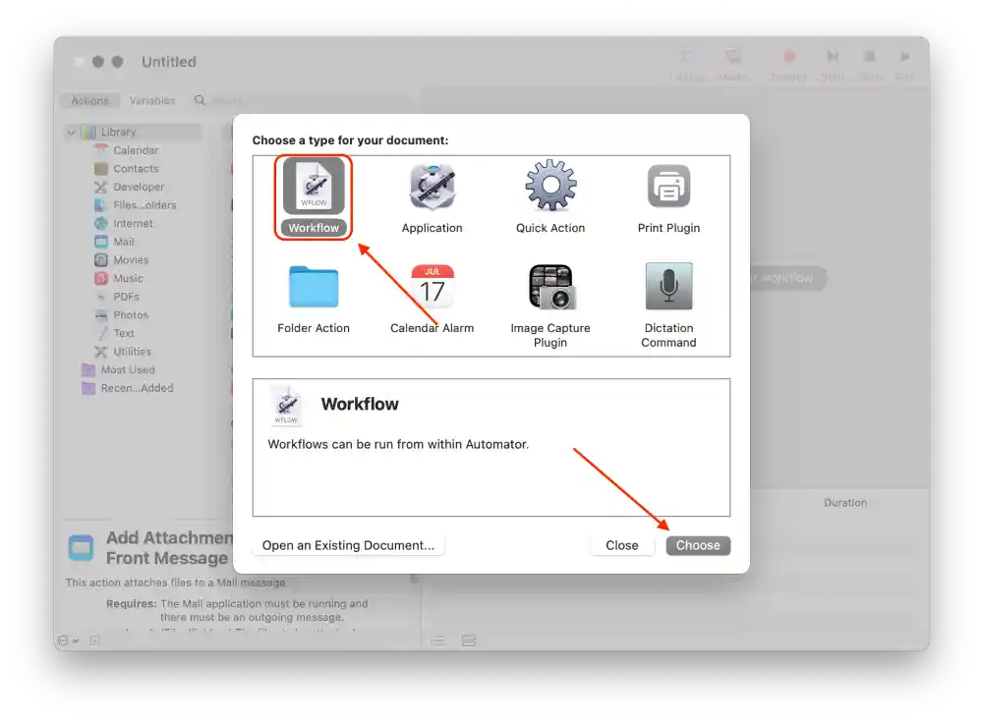Select Calendar in the Library list
The image size is (983, 722).
click(136, 150)
